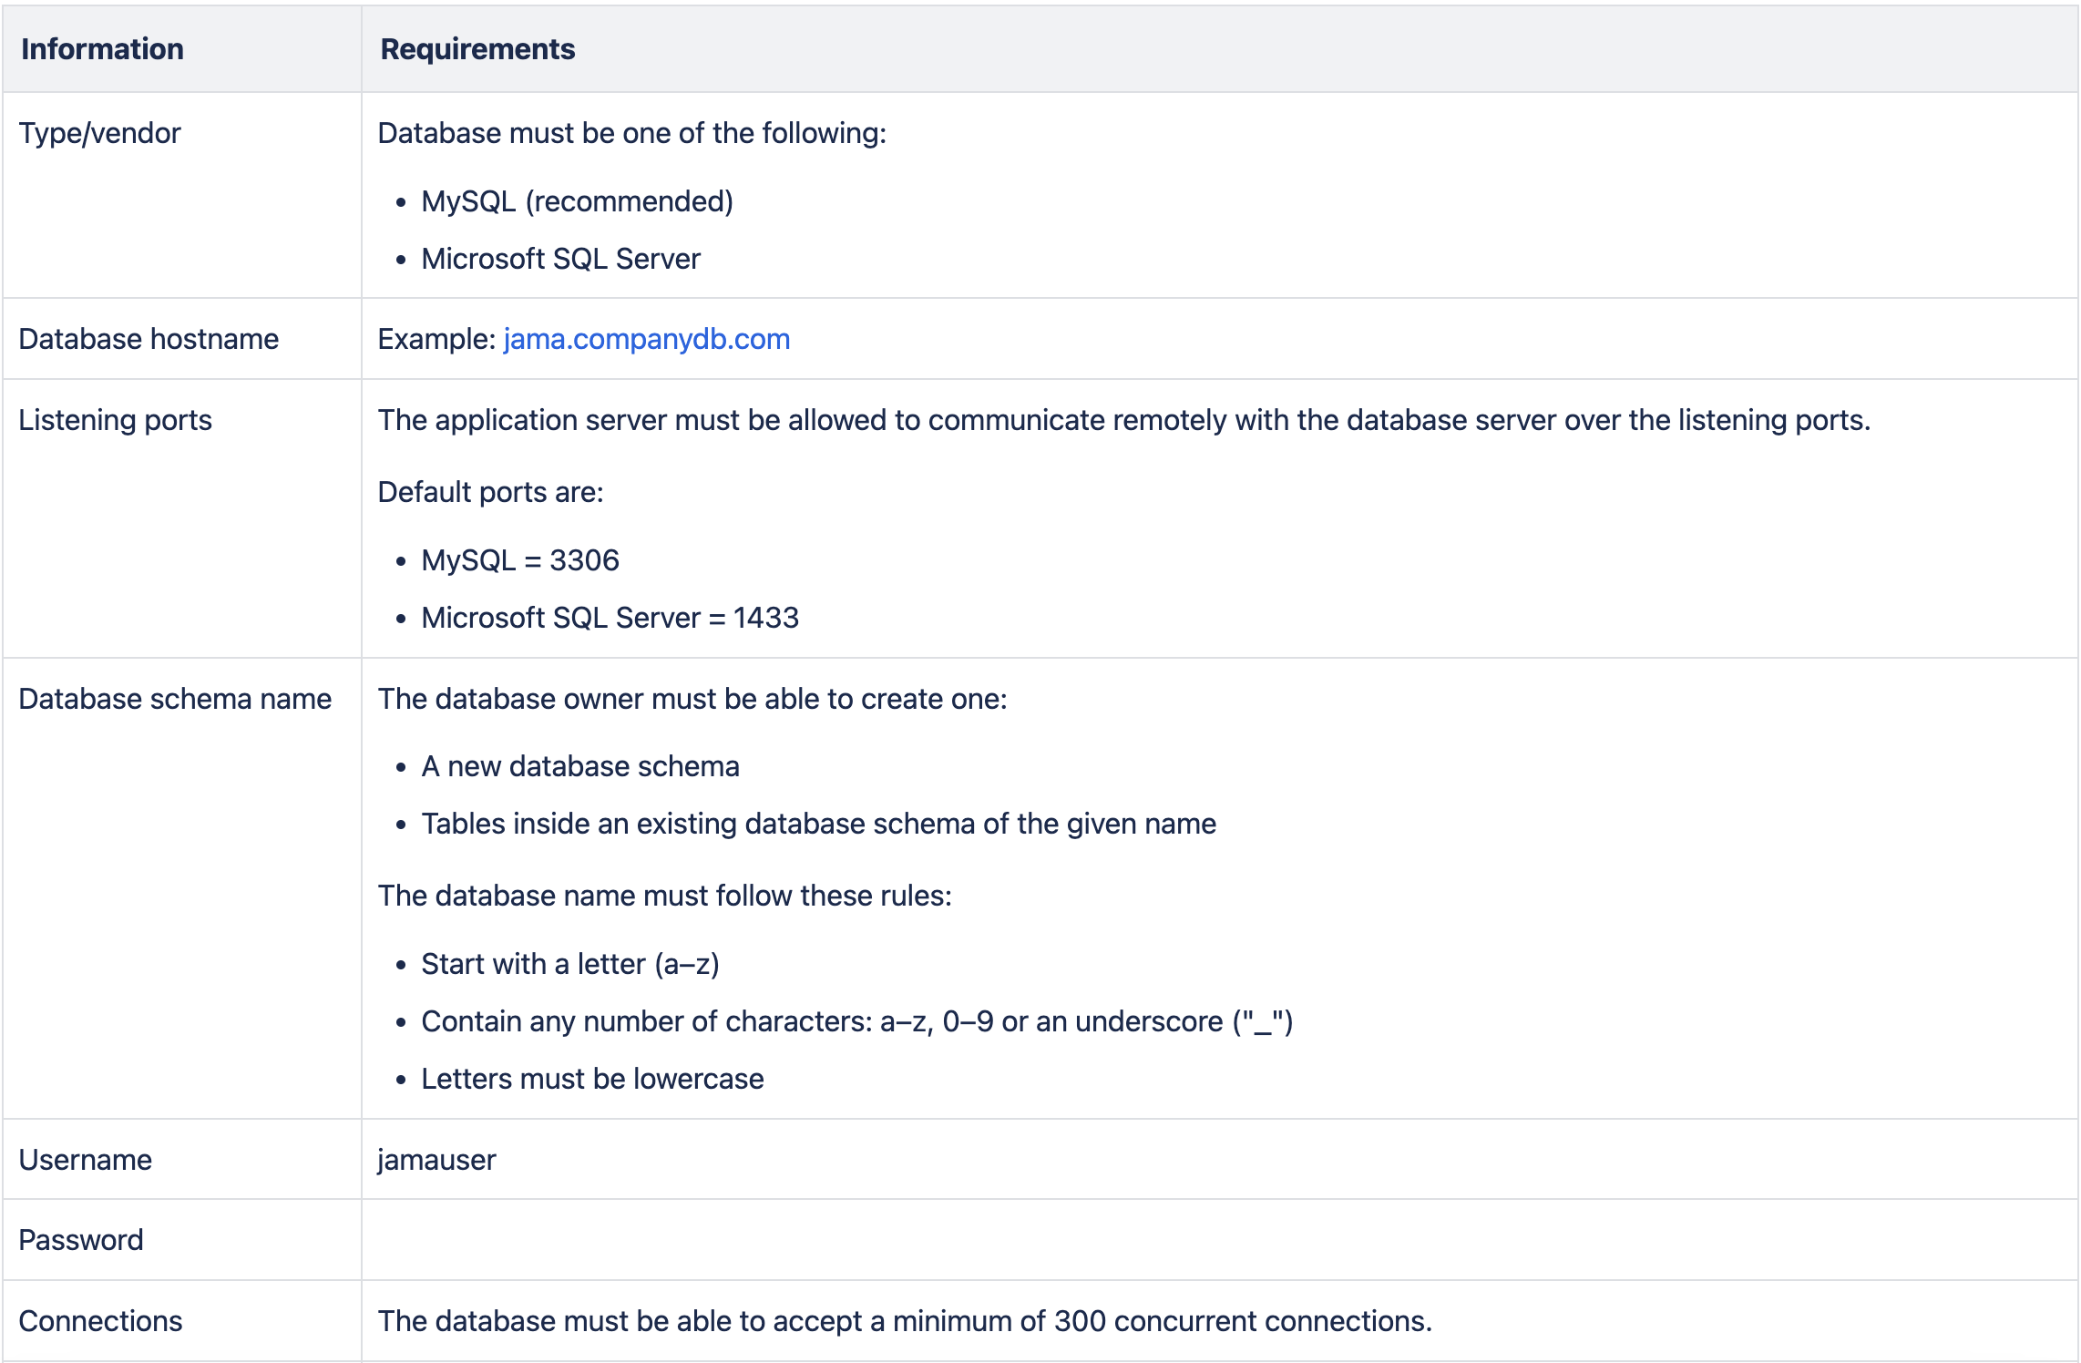This screenshot has height=1363, width=2081.
Task: Click the application server communication sentence
Action: [1123, 420]
